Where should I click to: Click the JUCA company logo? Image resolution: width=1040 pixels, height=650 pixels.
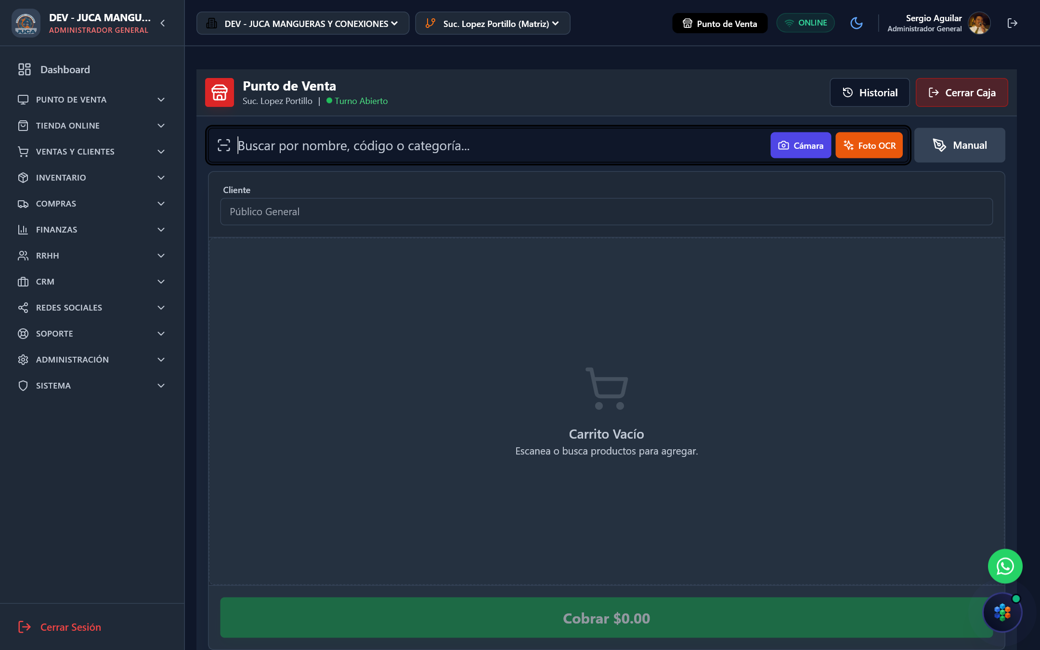[x=26, y=23]
